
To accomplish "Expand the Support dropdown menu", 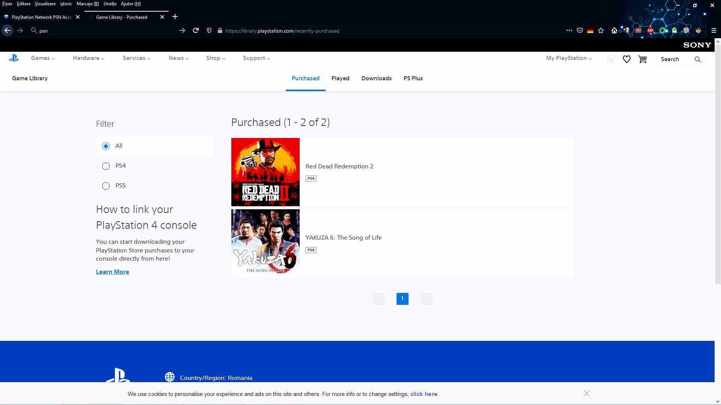I will pos(256,58).
